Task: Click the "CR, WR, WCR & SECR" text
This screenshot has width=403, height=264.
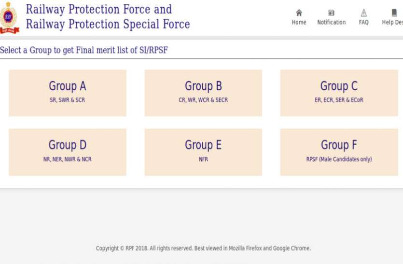Action: point(203,100)
